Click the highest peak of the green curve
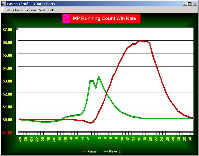The height and width of the screenshot is (156, 199). pos(99,77)
